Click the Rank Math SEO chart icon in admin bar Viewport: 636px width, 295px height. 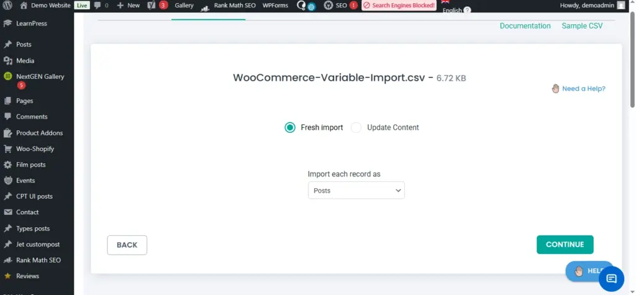pyautogui.click(x=205, y=7)
